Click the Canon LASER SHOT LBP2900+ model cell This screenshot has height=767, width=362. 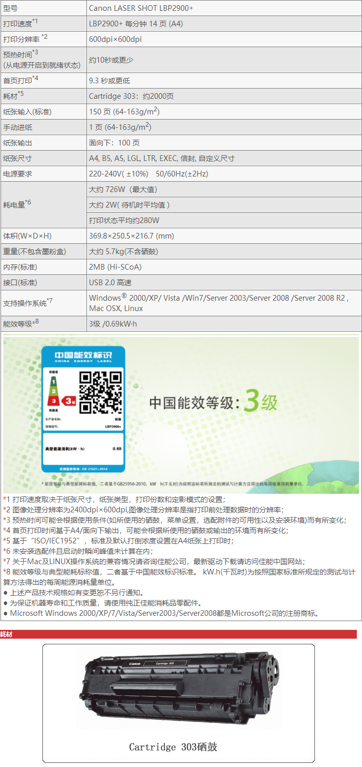pos(141,8)
